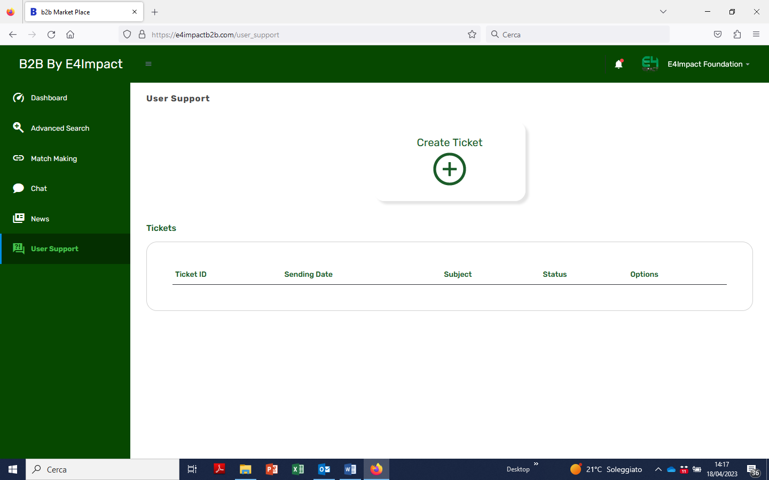Select Chat in sidebar

65,188
